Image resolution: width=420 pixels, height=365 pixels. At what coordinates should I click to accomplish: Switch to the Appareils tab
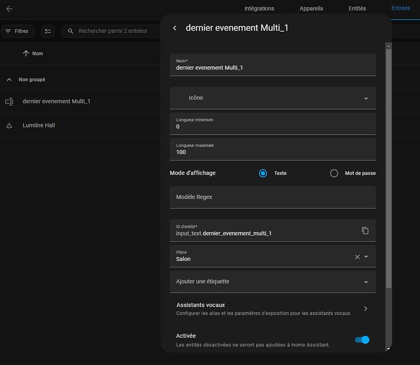pos(311,8)
